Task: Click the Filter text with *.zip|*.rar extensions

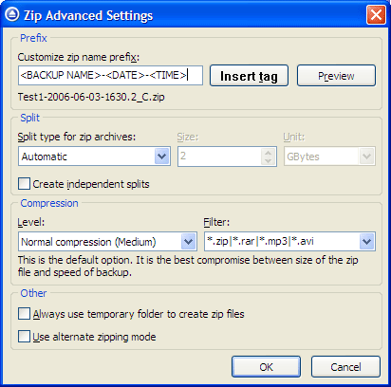Action: tap(260, 241)
